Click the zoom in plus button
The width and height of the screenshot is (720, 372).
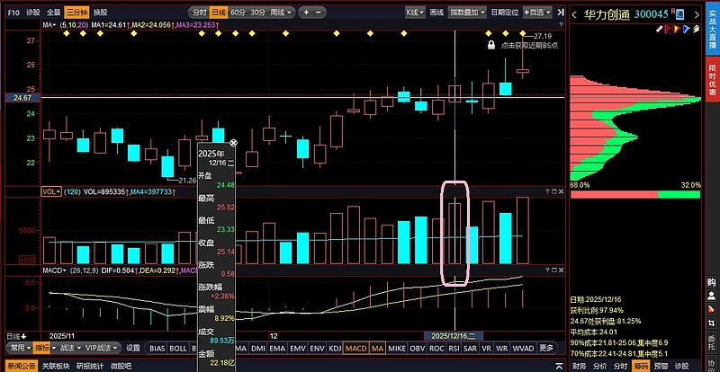click(x=306, y=13)
